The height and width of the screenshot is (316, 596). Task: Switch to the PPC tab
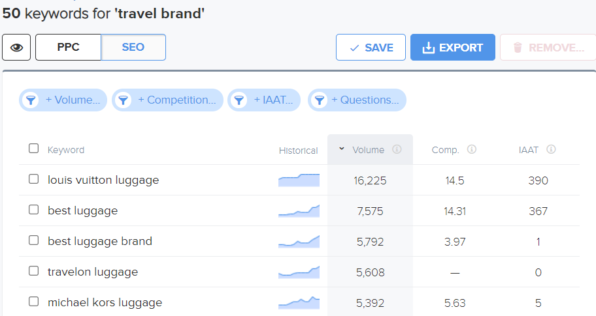[69, 48]
